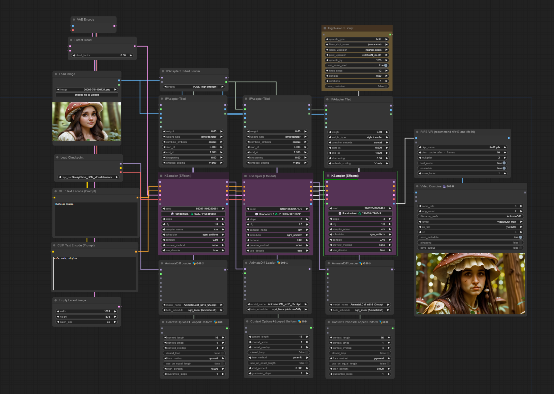Collapse the VAE Encode node using its title dot

[x=74, y=20]
